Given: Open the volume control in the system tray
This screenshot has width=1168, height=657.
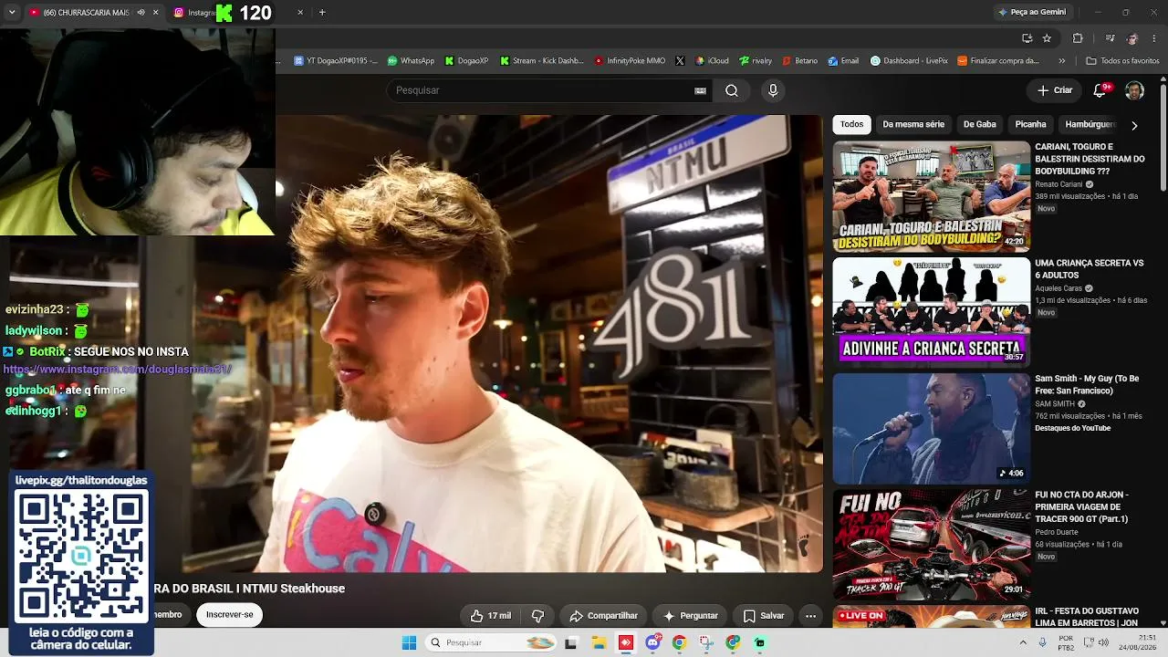Looking at the screenshot, I should tap(1103, 642).
